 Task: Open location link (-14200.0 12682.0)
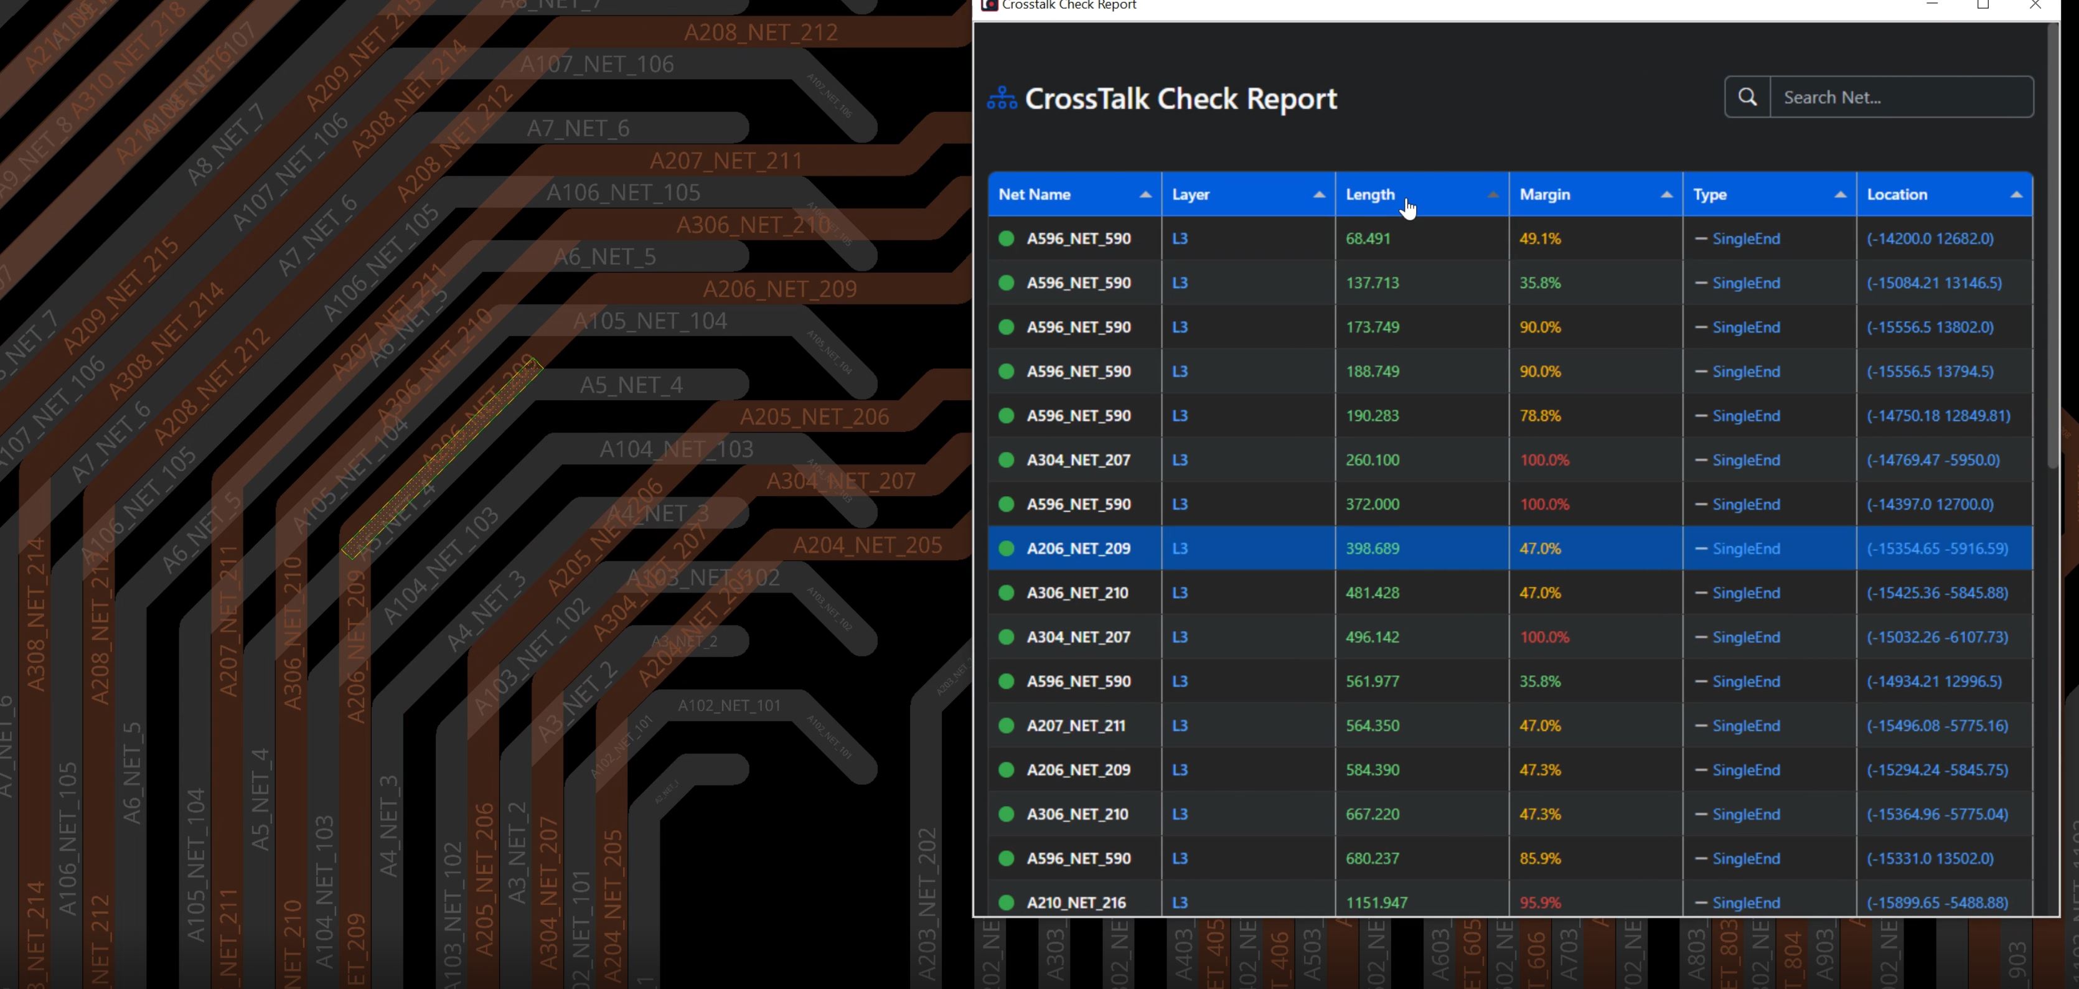click(1930, 239)
